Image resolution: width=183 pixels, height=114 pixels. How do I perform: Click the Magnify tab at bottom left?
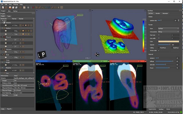[9, 109]
